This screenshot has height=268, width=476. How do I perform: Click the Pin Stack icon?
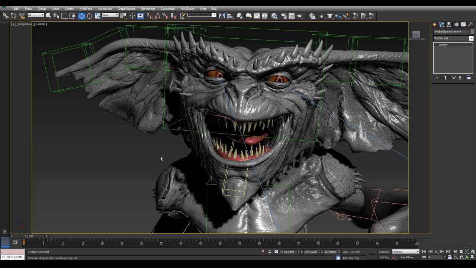click(x=437, y=78)
